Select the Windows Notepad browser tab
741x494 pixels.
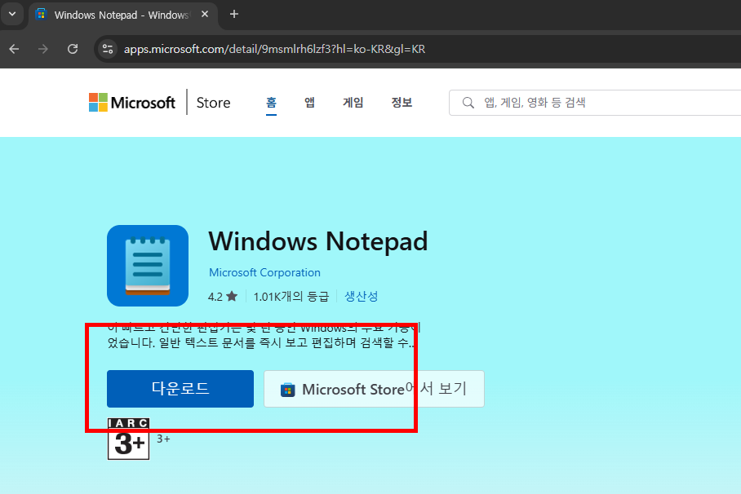click(x=123, y=15)
